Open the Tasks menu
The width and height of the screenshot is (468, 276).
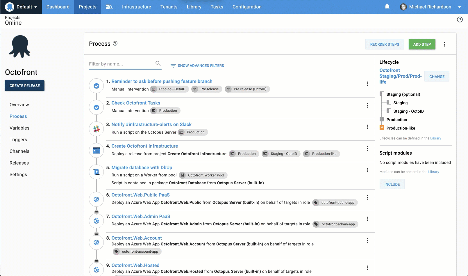pos(217,7)
